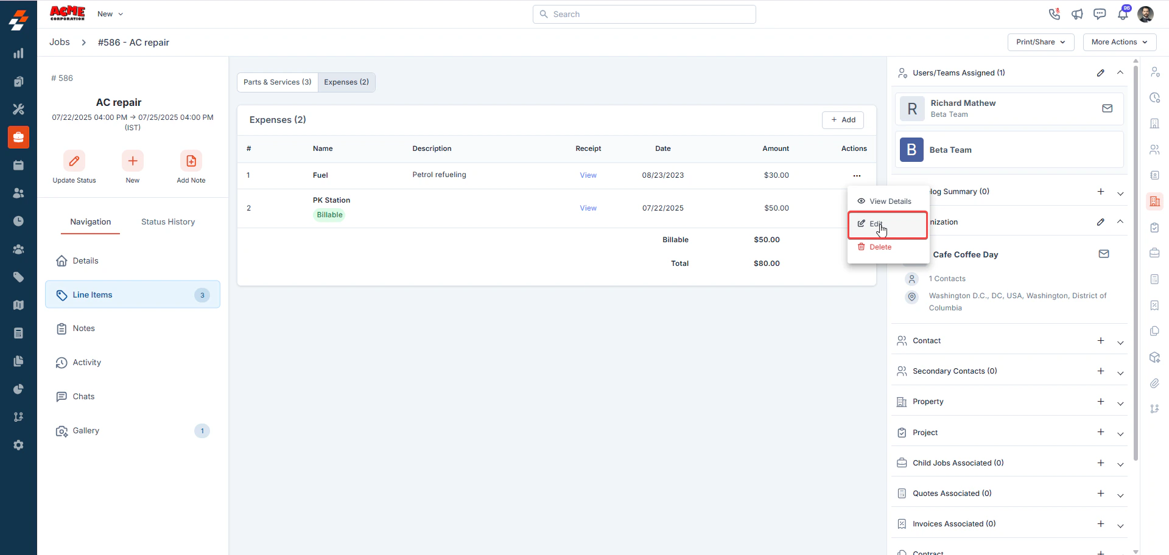Open Line Items in navigation list
This screenshot has width=1169, height=555.
pos(133,295)
